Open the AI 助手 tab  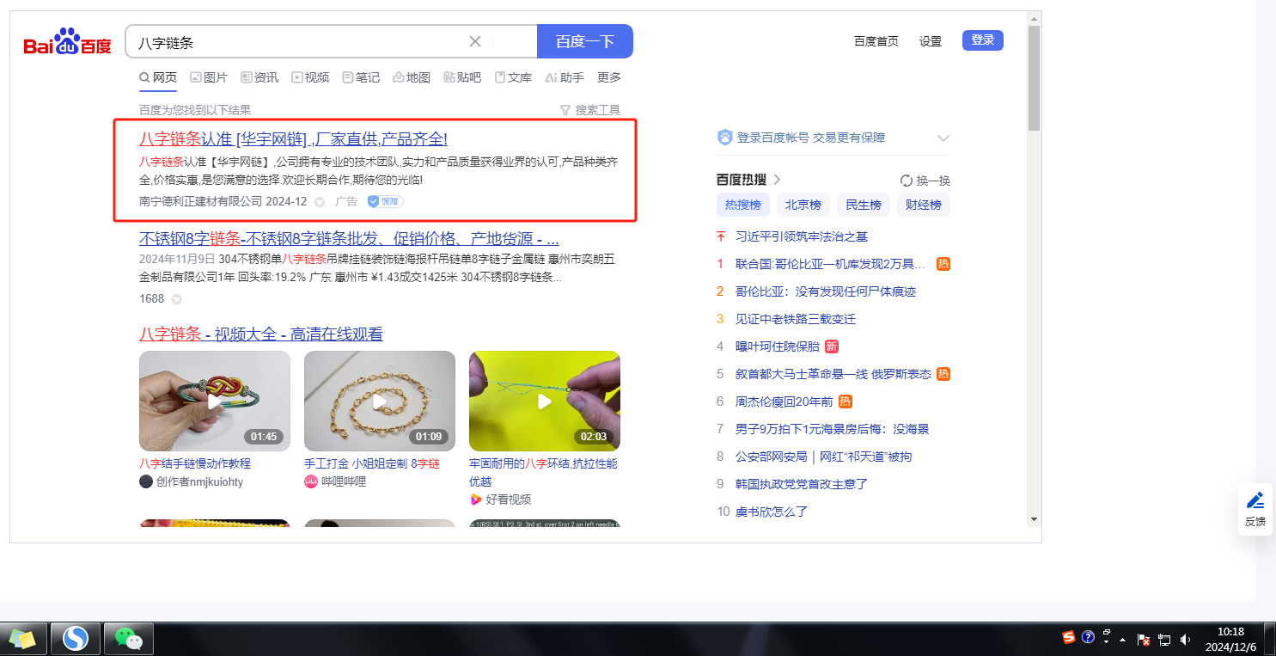[565, 77]
